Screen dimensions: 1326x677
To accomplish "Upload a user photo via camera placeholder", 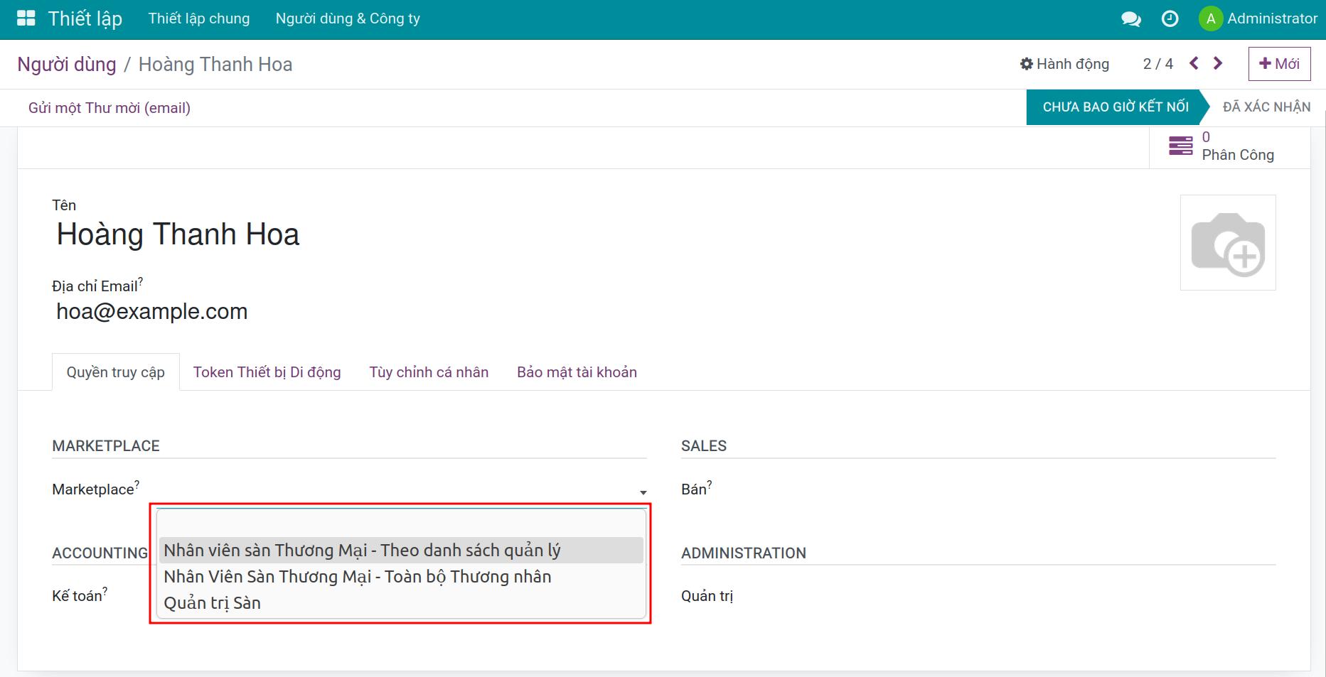I will (1228, 242).
